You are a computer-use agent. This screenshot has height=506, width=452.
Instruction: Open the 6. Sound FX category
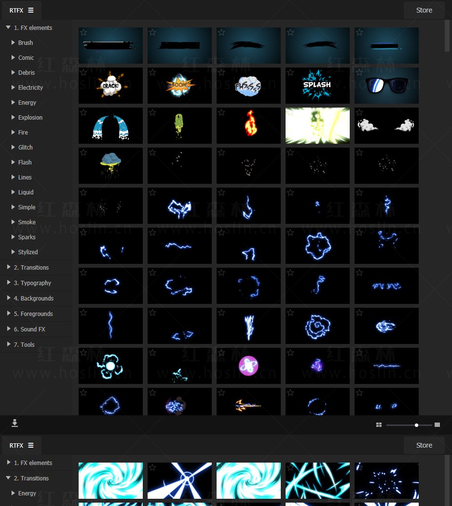click(x=29, y=329)
